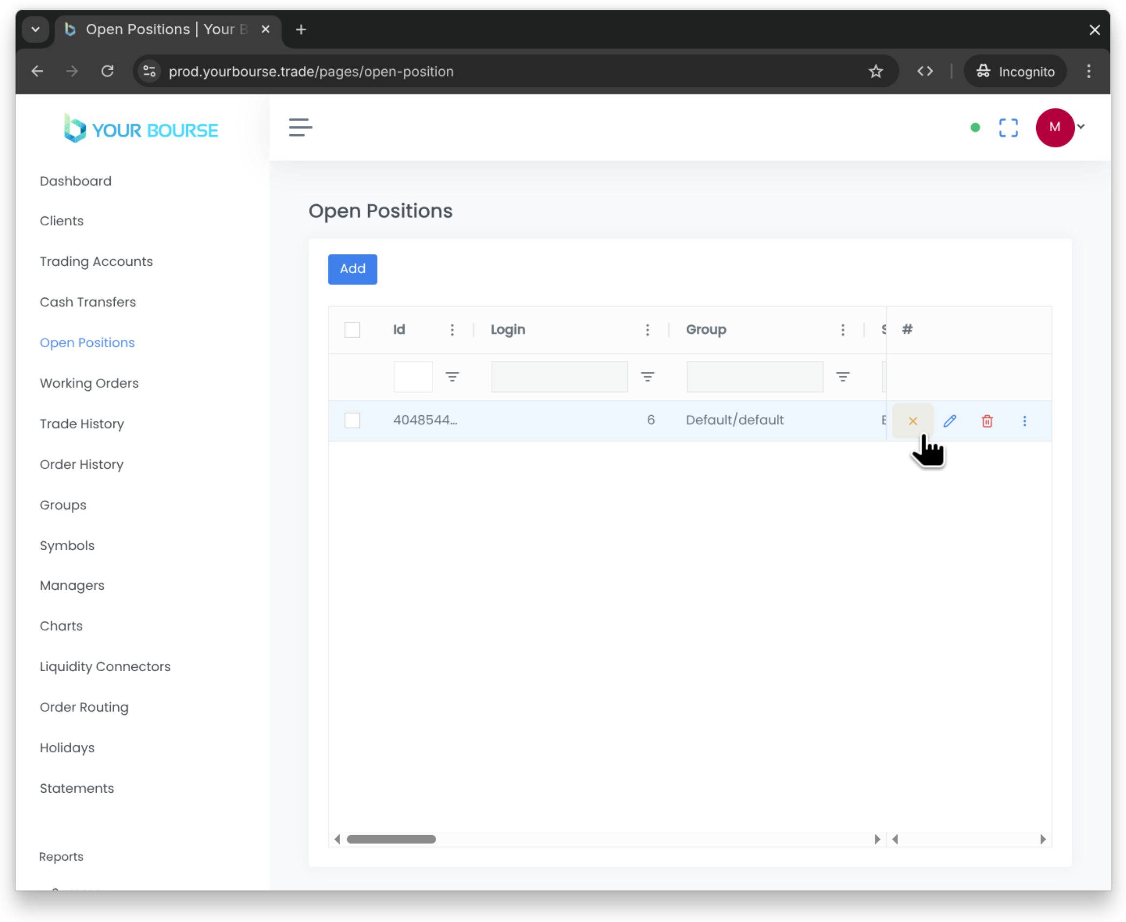Click the Group column filter icon

click(842, 377)
